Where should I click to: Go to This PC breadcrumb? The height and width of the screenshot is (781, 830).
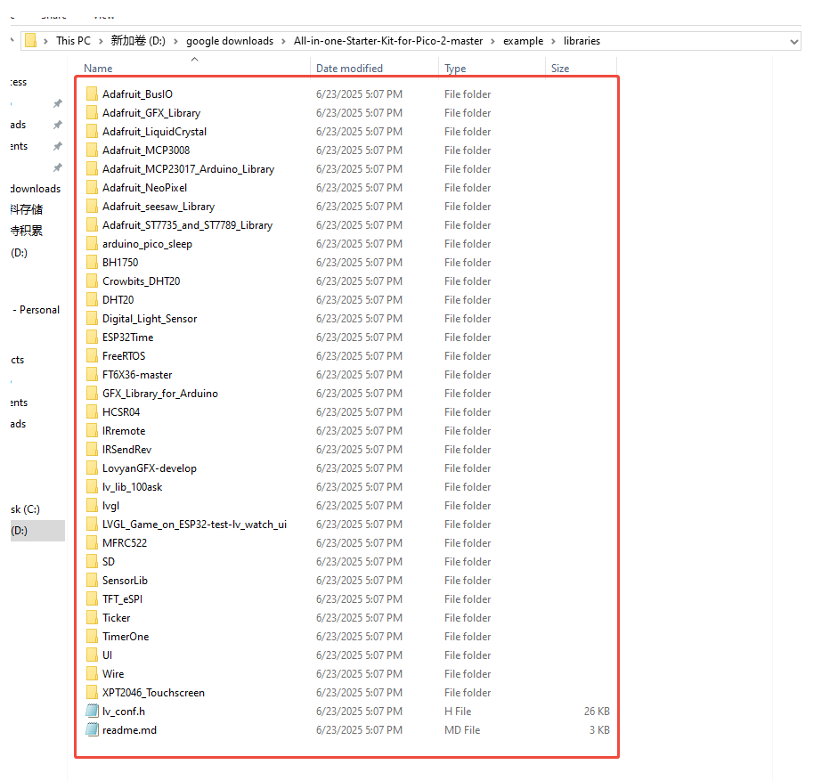coord(74,41)
